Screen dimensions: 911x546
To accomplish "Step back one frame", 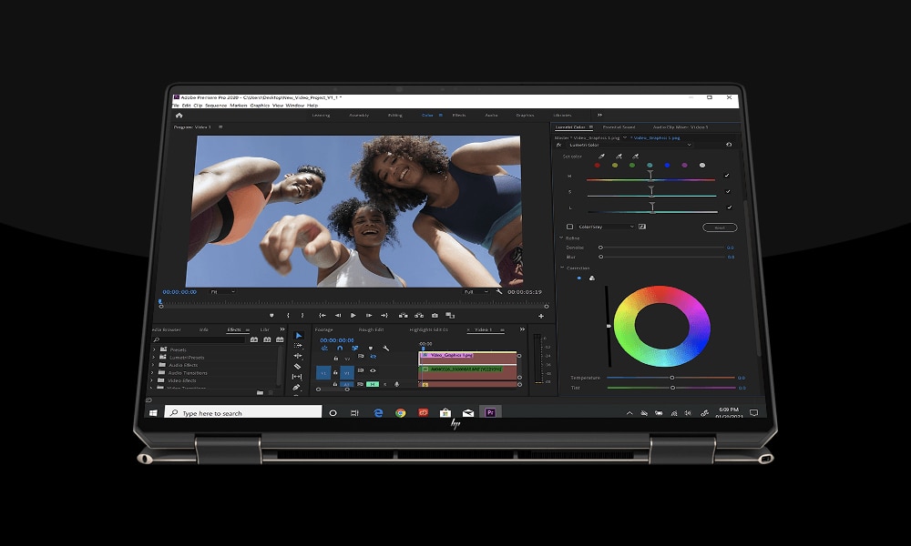I will pyautogui.click(x=338, y=316).
